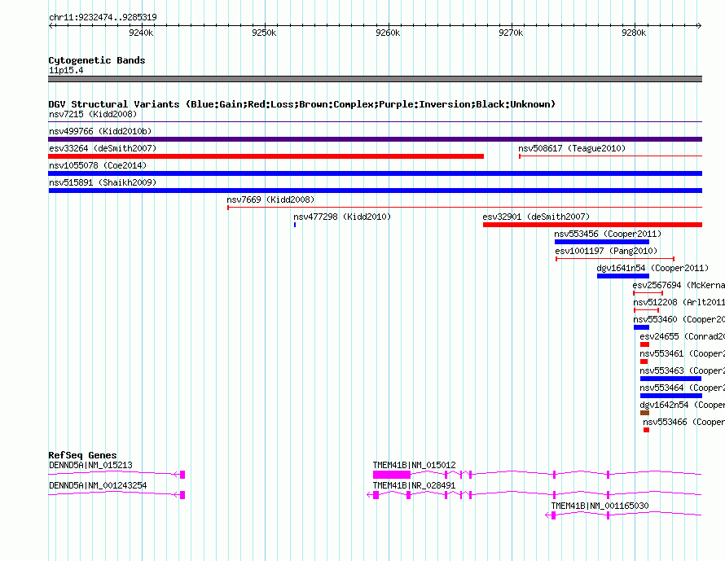Click the 9240k ruler mark

point(141,33)
